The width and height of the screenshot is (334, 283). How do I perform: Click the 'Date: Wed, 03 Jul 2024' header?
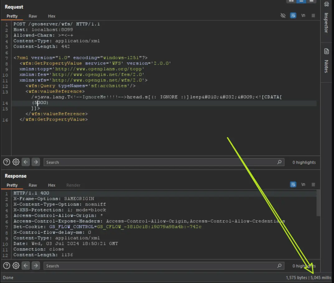(66, 244)
